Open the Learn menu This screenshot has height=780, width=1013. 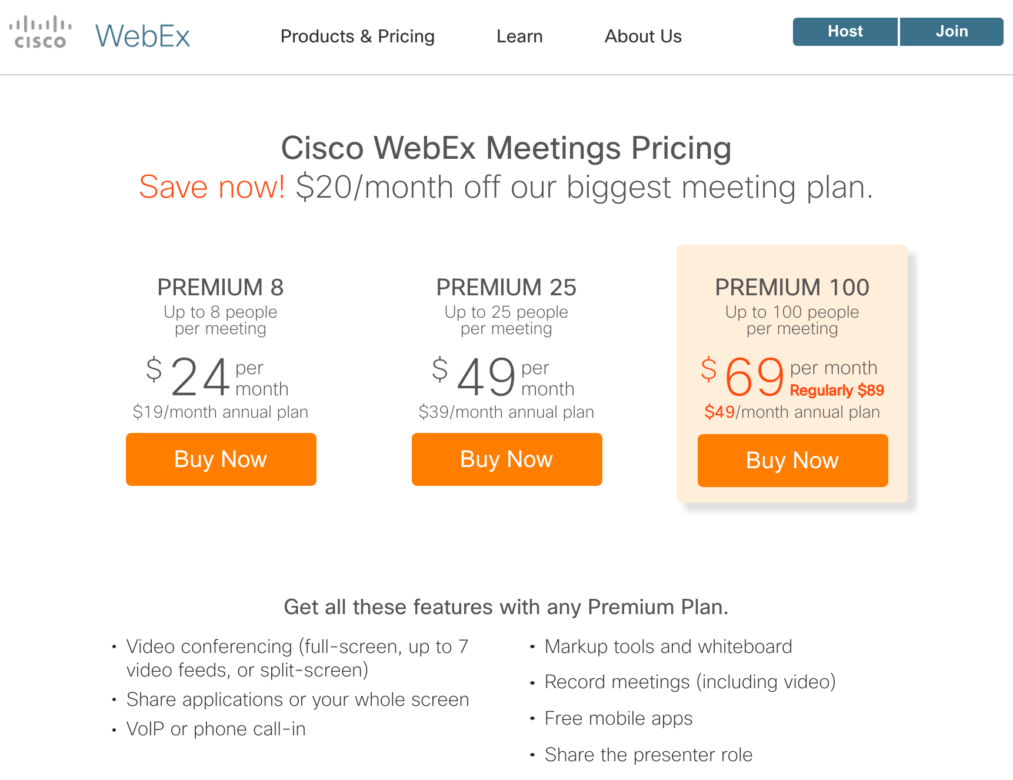coord(519,36)
